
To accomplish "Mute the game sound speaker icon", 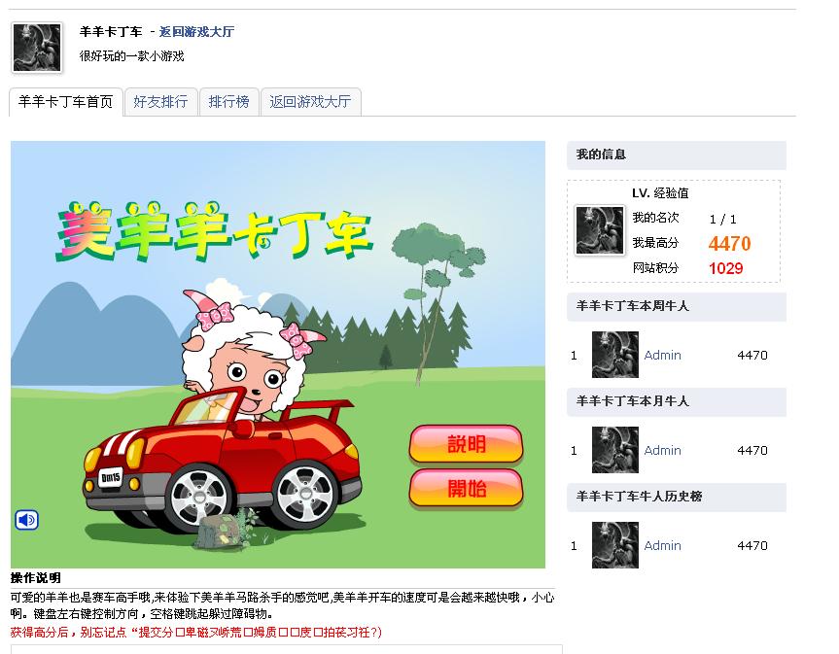I will coord(26,520).
